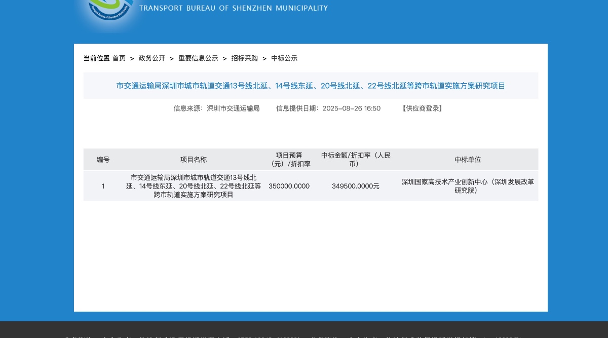Go to 首页 in the breadcrumb

click(x=119, y=58)
